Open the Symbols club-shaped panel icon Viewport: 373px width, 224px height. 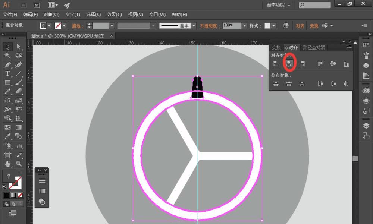(x=366, y=65)
